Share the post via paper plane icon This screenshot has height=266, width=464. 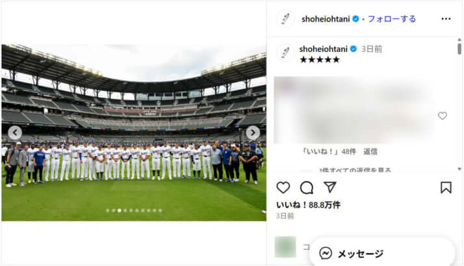(x=330, y=187)
